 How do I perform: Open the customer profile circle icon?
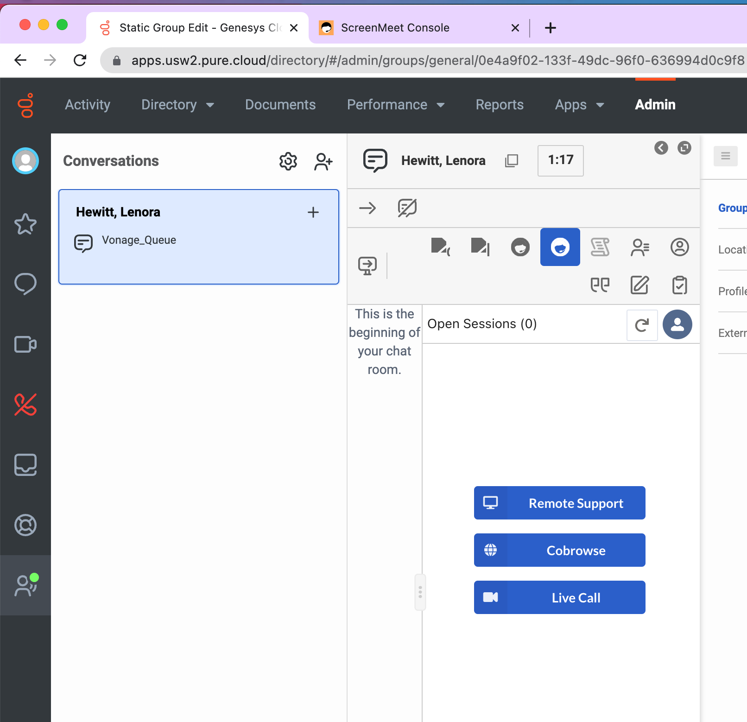680,247
